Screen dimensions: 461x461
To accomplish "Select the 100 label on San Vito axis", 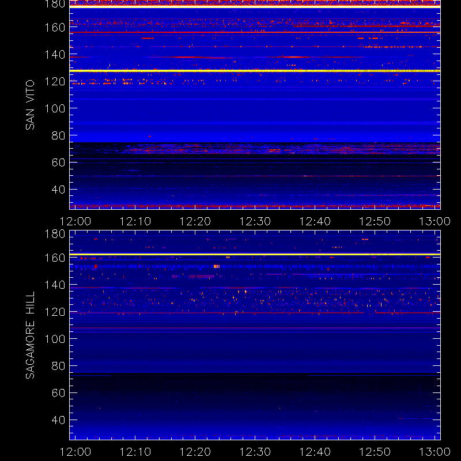I will click(55, 108).
